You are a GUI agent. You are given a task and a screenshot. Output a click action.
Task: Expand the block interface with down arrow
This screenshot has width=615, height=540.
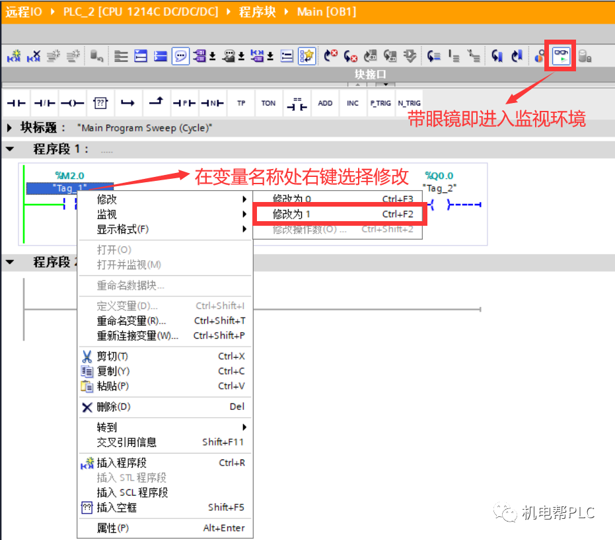(386, 84)
